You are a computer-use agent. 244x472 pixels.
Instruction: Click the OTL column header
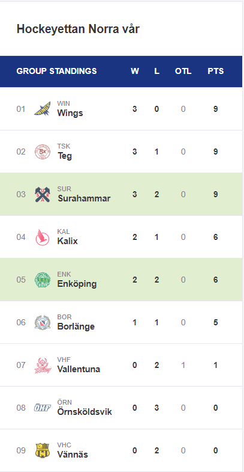coord(183,71)
